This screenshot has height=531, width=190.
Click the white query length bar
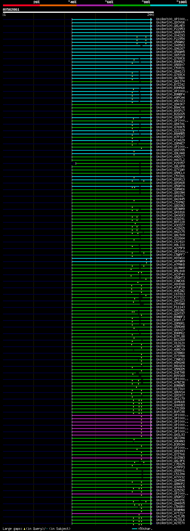78,12
